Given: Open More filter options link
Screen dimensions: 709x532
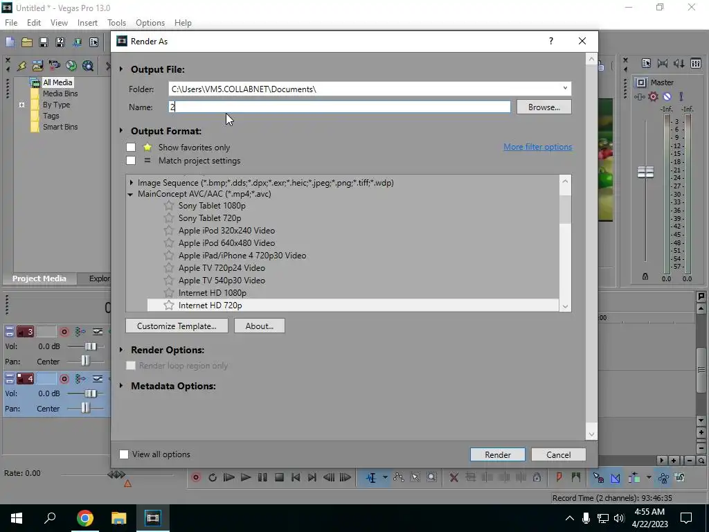Looking at the screenshot, I should (x=537, y=147).
